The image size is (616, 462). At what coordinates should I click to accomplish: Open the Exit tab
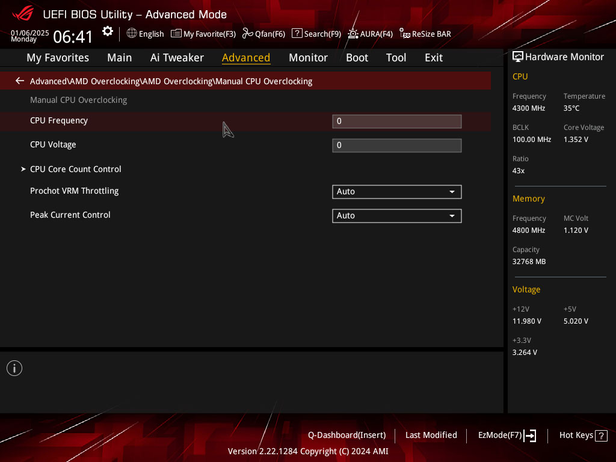pyautogui.click(x=434, y=58)
